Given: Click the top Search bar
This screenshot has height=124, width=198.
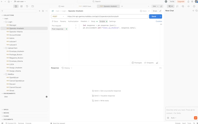Looking at the screenshot, I should coord(99,1).
